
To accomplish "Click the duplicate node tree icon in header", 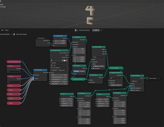I will (96, 30).
